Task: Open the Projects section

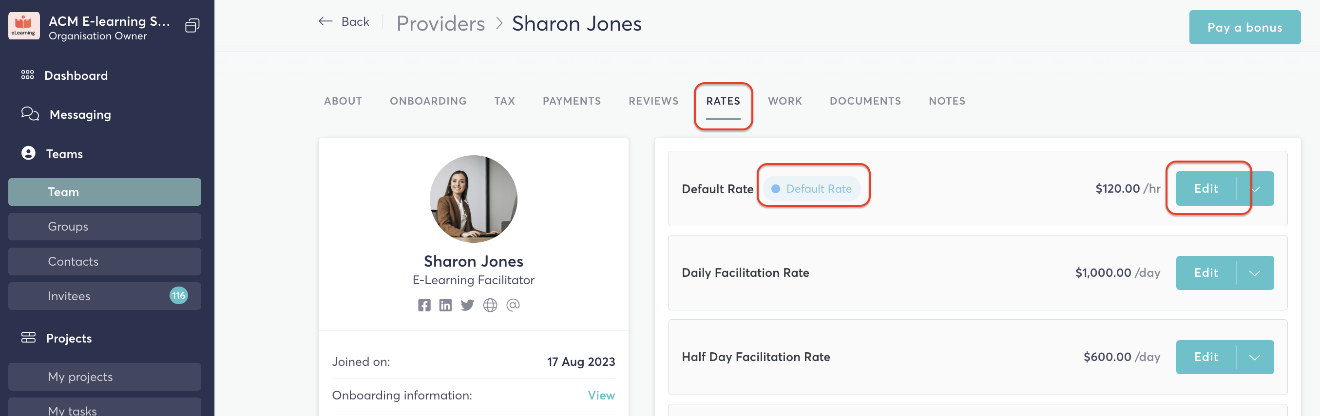Action: coord(69,338)
